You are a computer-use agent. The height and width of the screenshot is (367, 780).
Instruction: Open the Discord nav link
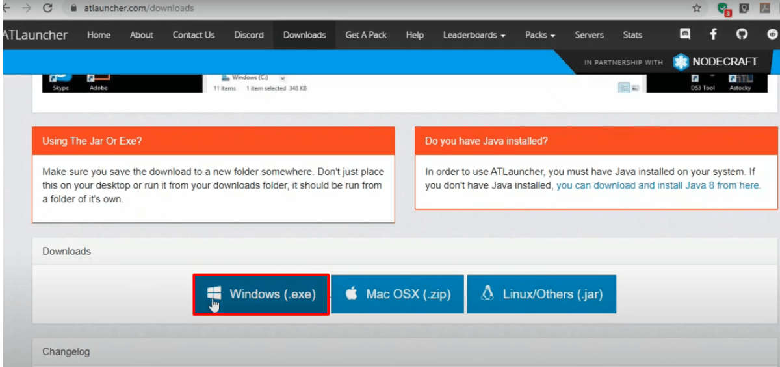pyautogui.click(x=249, y=35)
